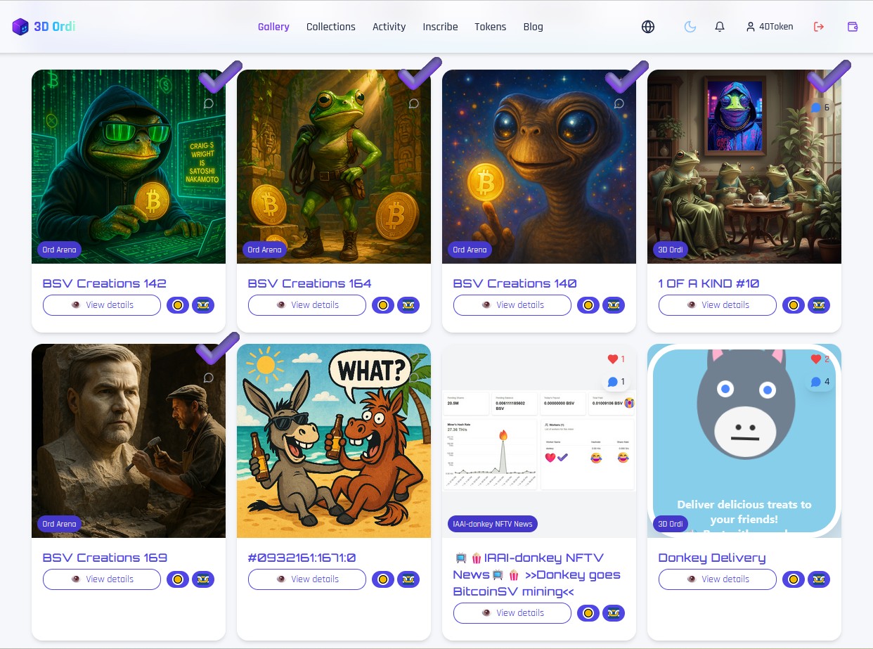Click pixel mask icon for Donkey Delivery
The height and width of the screenshot is (649, 873).
(819, 579)
